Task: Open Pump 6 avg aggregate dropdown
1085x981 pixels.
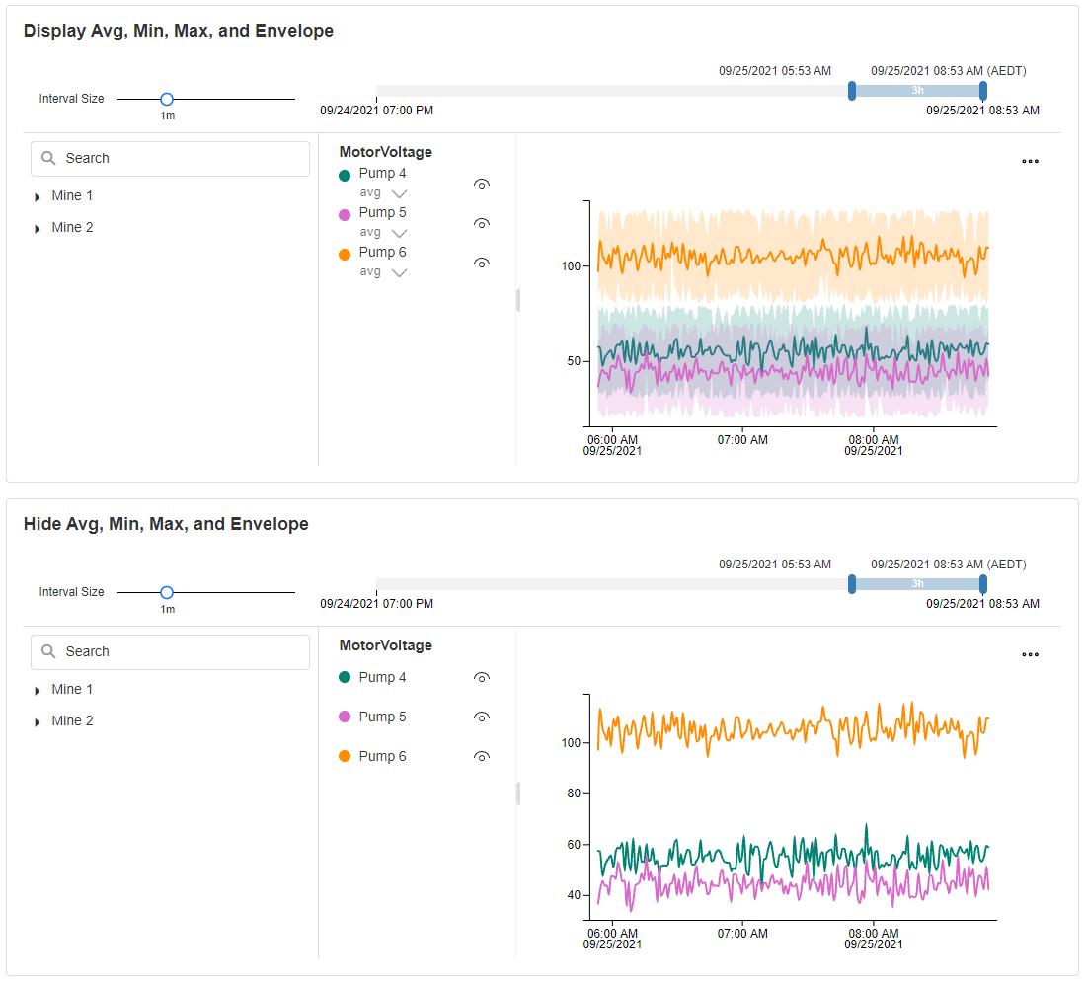Action: click(399, 273)
